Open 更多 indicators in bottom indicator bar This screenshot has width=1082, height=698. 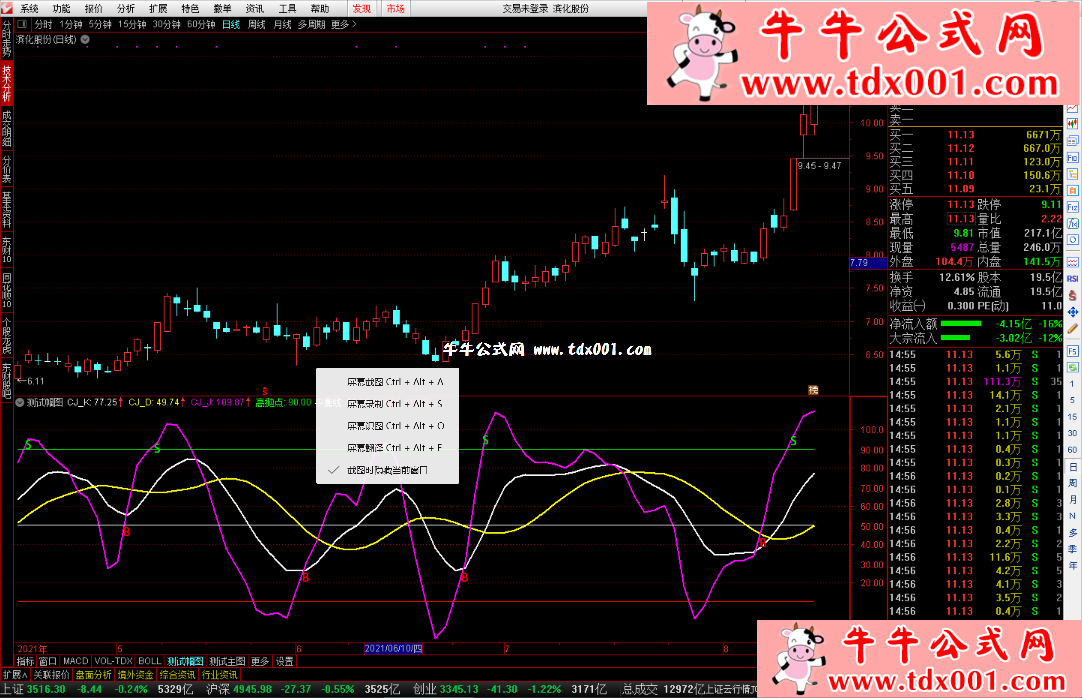[260, 661]
